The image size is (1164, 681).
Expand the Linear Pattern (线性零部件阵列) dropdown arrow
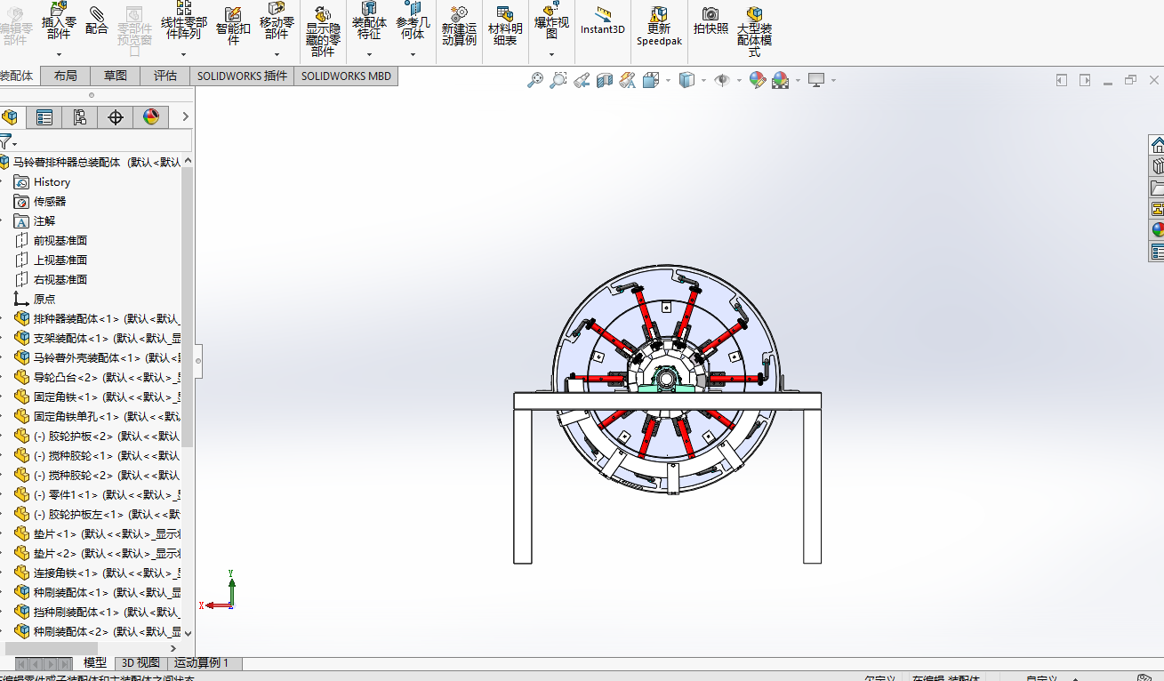(x=184, y=54)
